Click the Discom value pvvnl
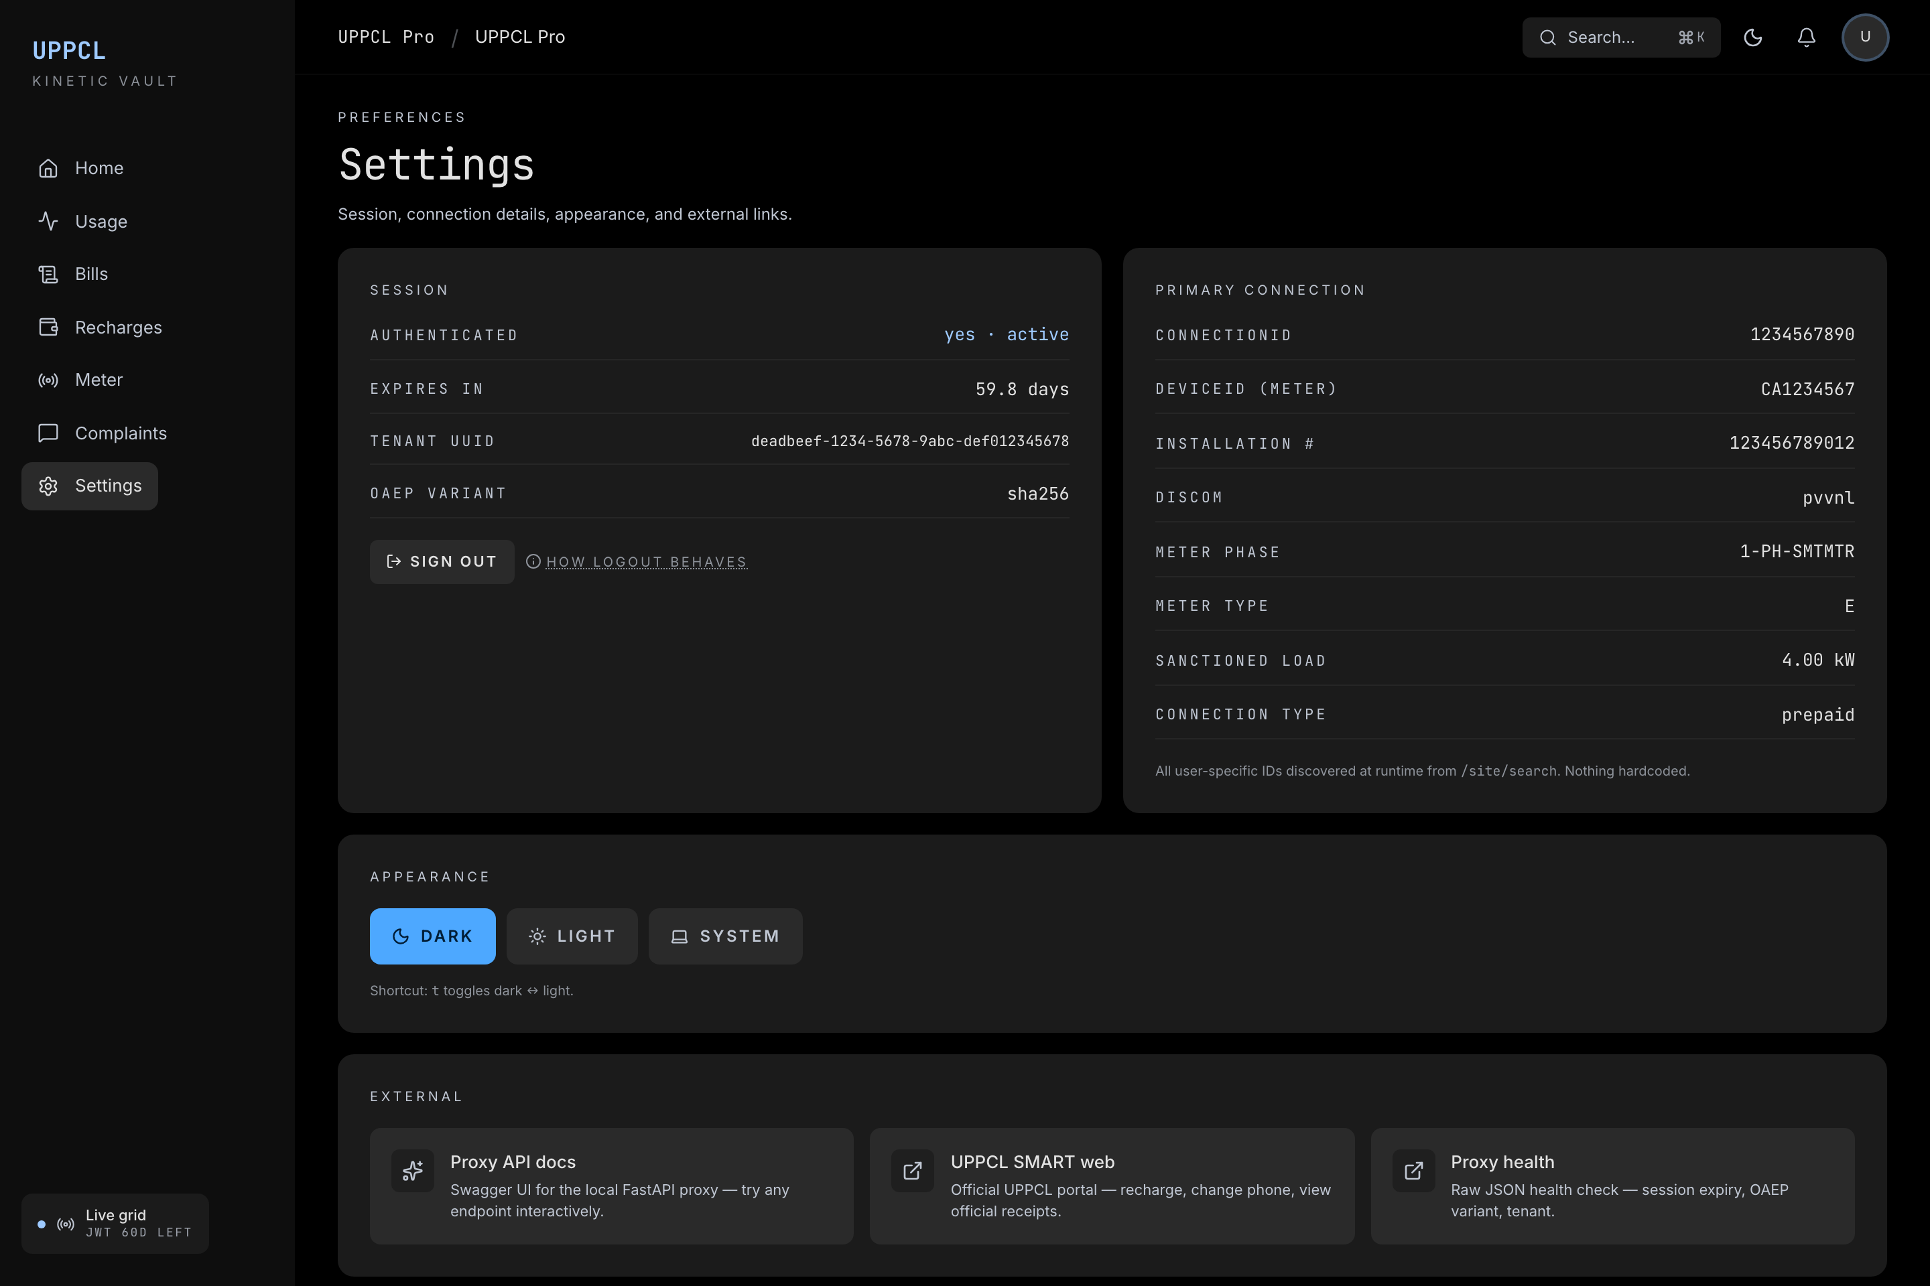The image size is (1930, 1286). tap(1828, 498)
